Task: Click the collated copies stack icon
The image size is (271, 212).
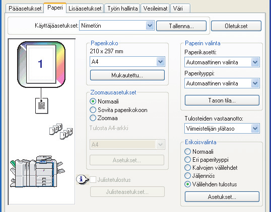Action: 61,131
